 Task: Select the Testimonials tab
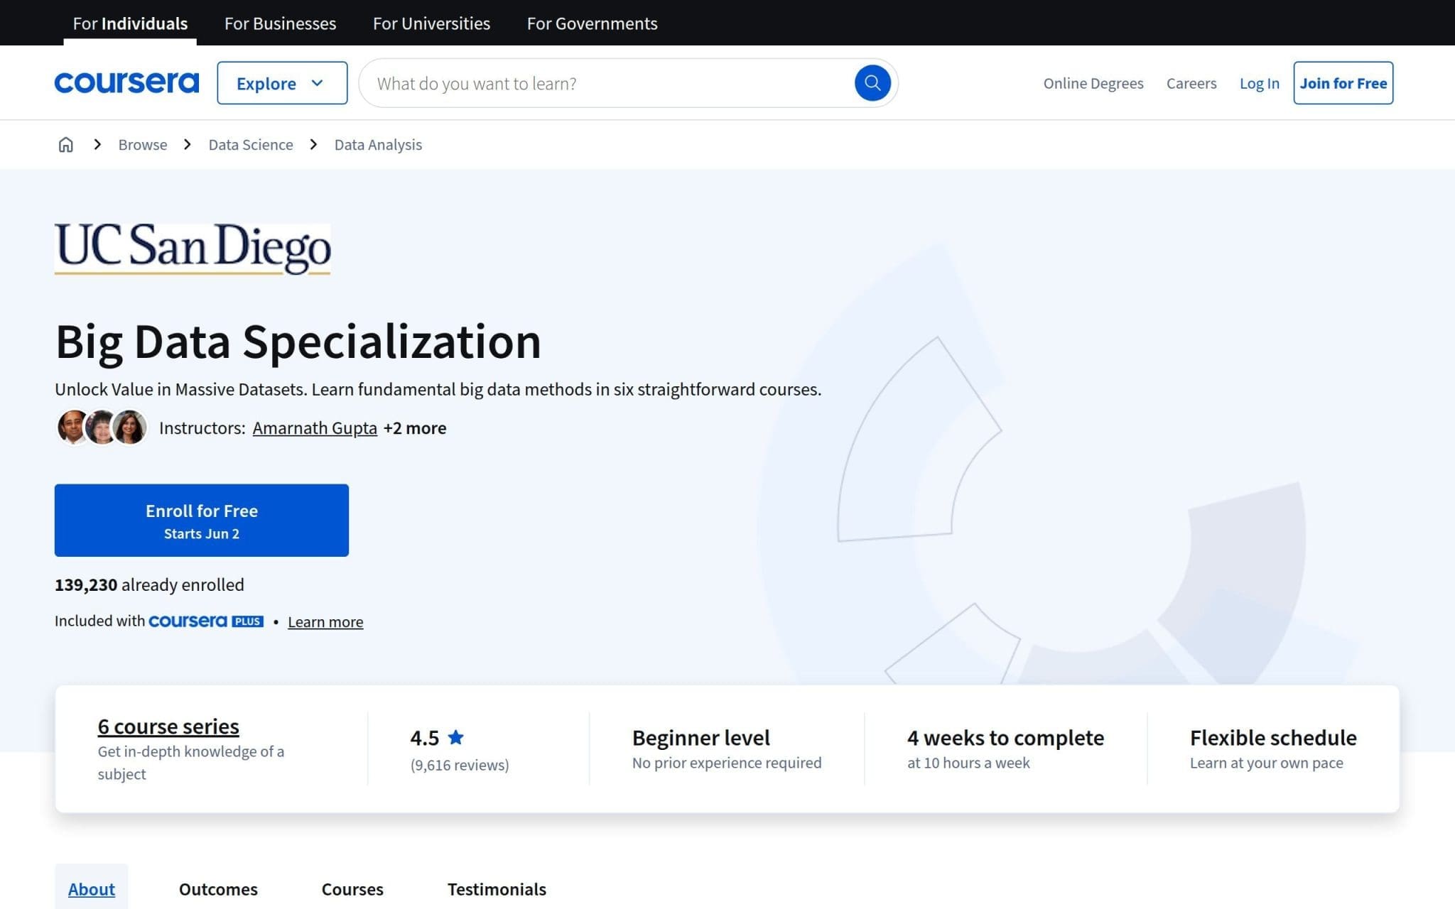497,889
